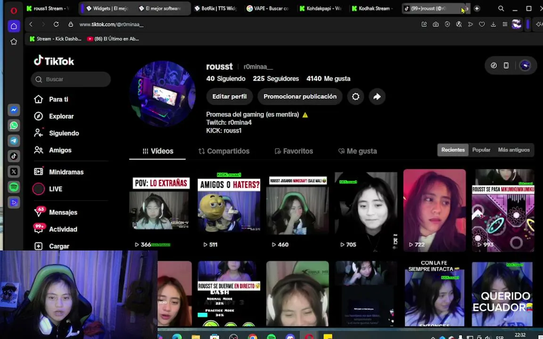543x339 pixels.
Task: Open Messenger in the Opera sidebar
Action: [x=14, y=110]
